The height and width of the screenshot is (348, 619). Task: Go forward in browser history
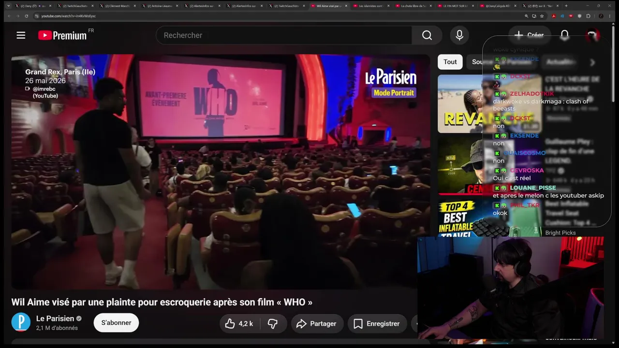17,16
